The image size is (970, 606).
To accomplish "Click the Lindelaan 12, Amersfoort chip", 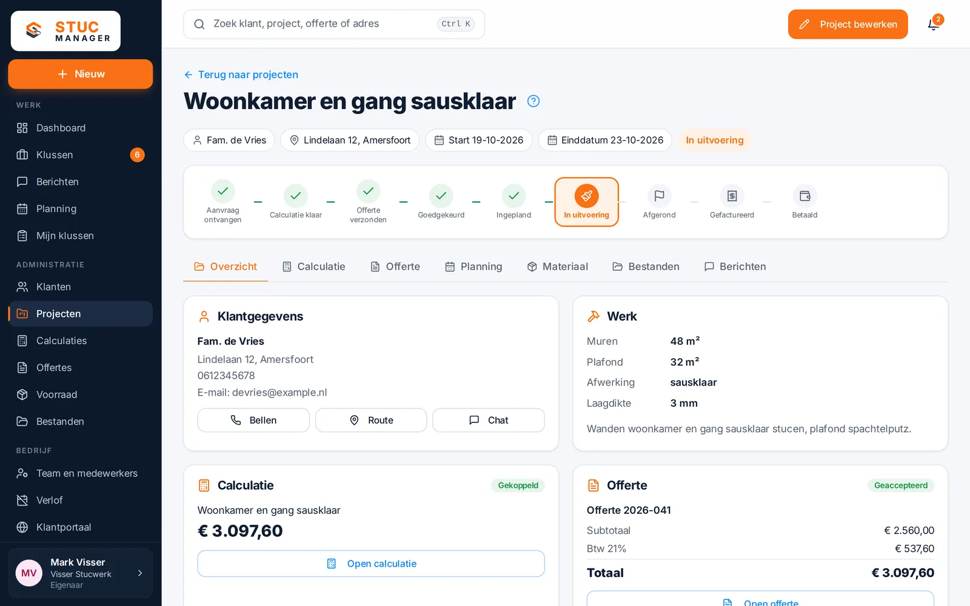I will [350, 140].
